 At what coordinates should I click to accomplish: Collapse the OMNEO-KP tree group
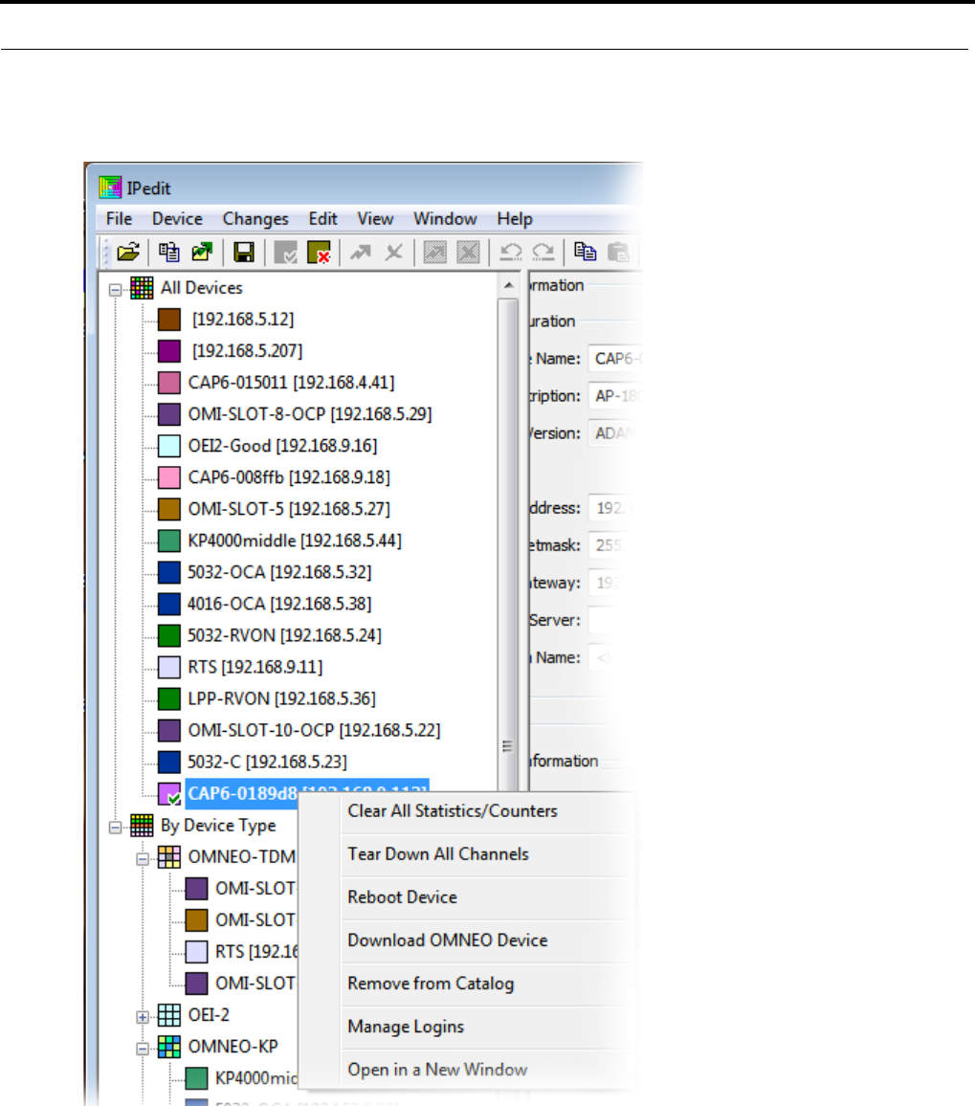(143, 1049)
